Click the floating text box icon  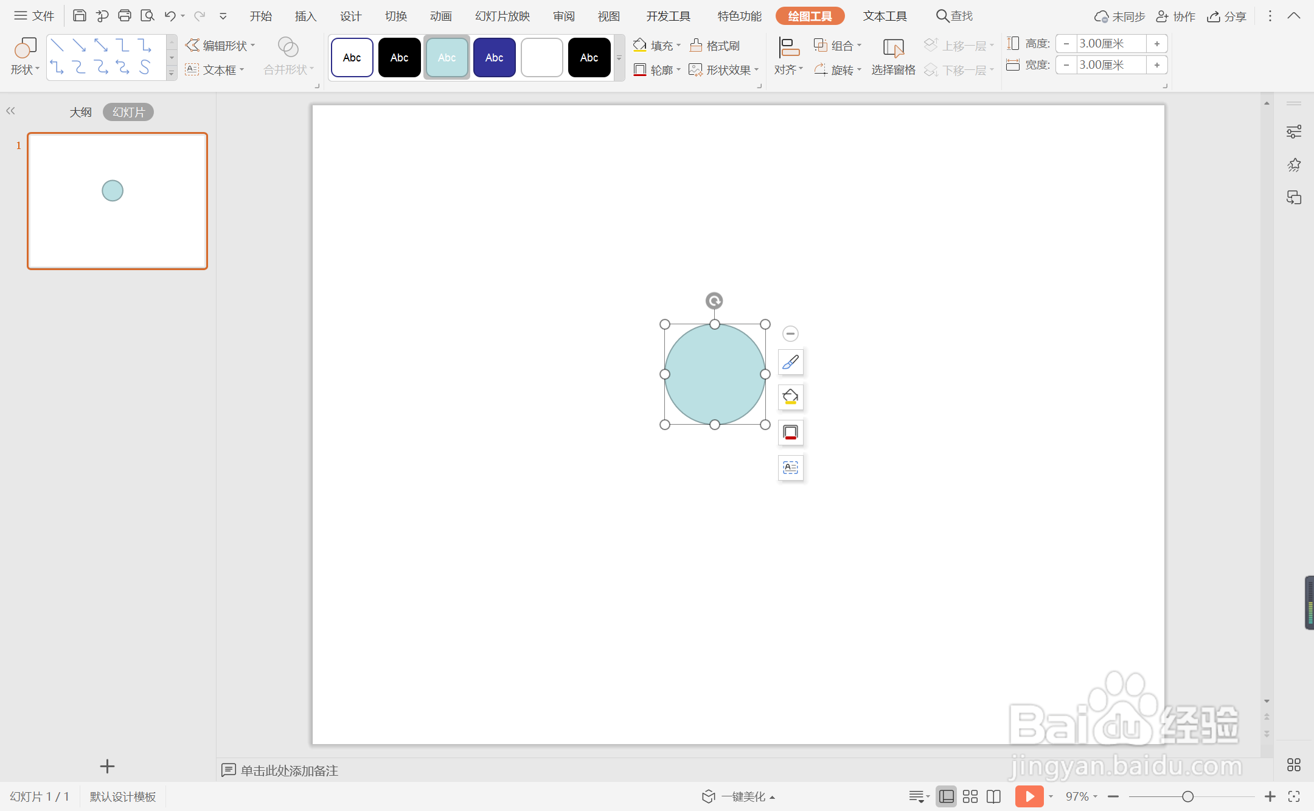[x=791, y=468]
